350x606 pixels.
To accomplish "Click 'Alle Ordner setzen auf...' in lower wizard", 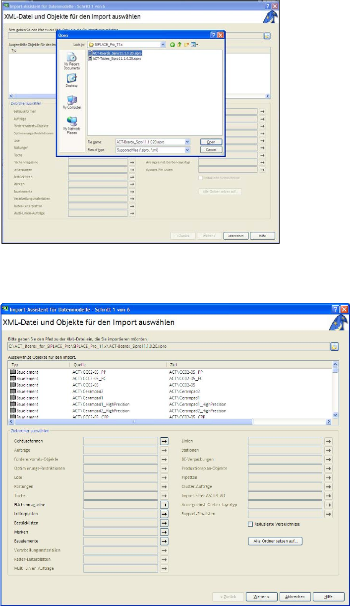I will [275, 541].
